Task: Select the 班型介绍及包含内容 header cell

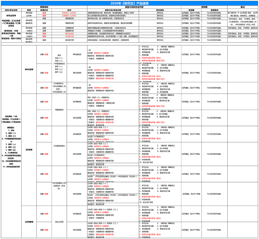Action: (x=134, y=8)
